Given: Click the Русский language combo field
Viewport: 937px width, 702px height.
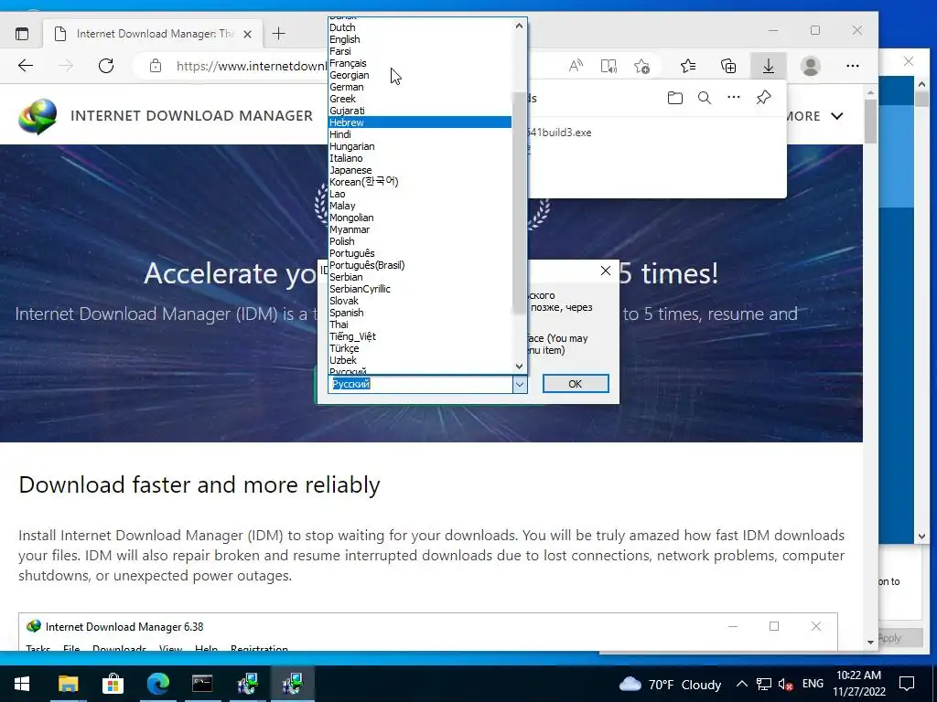Looking at the screenshot, I should pyautogui.click(x=420, y=385).
